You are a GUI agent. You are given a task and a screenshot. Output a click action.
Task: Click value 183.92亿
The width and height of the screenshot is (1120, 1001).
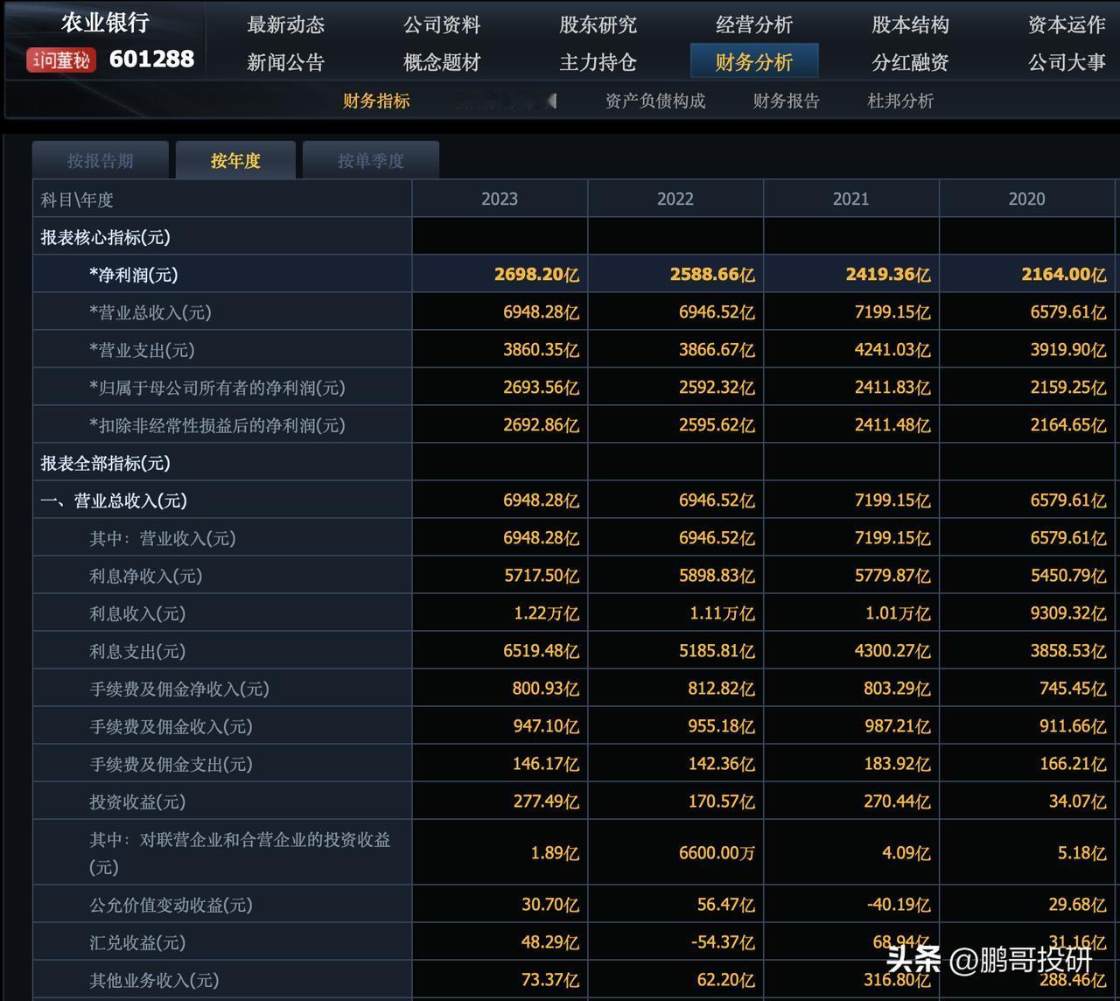(x=897, y=763)
